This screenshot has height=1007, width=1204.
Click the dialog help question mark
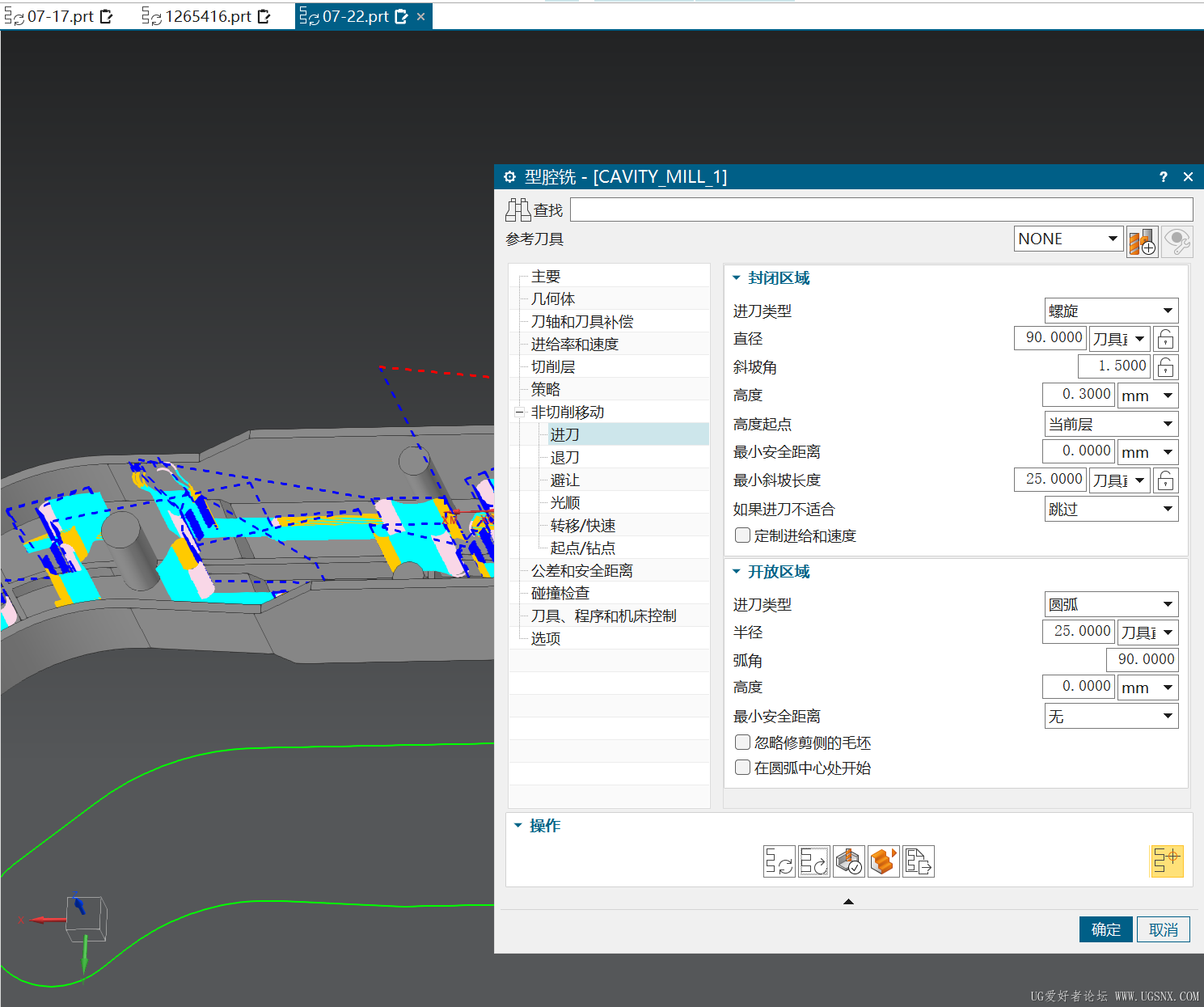point(1164,177)
